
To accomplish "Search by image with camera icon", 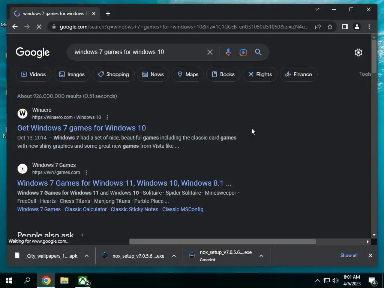I will [243, 52].
